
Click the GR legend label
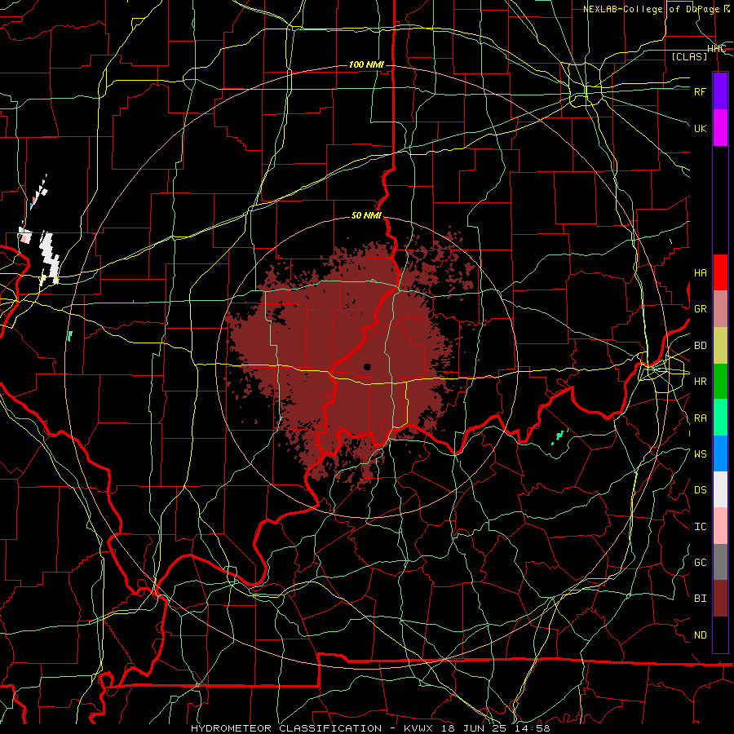pyautogui.click(x=700, y=309)
